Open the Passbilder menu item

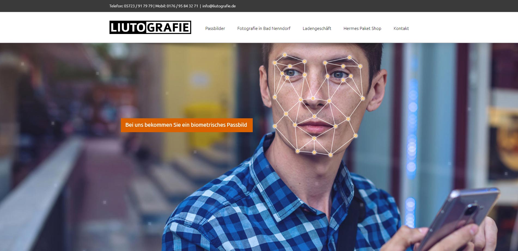coord(215,29)
